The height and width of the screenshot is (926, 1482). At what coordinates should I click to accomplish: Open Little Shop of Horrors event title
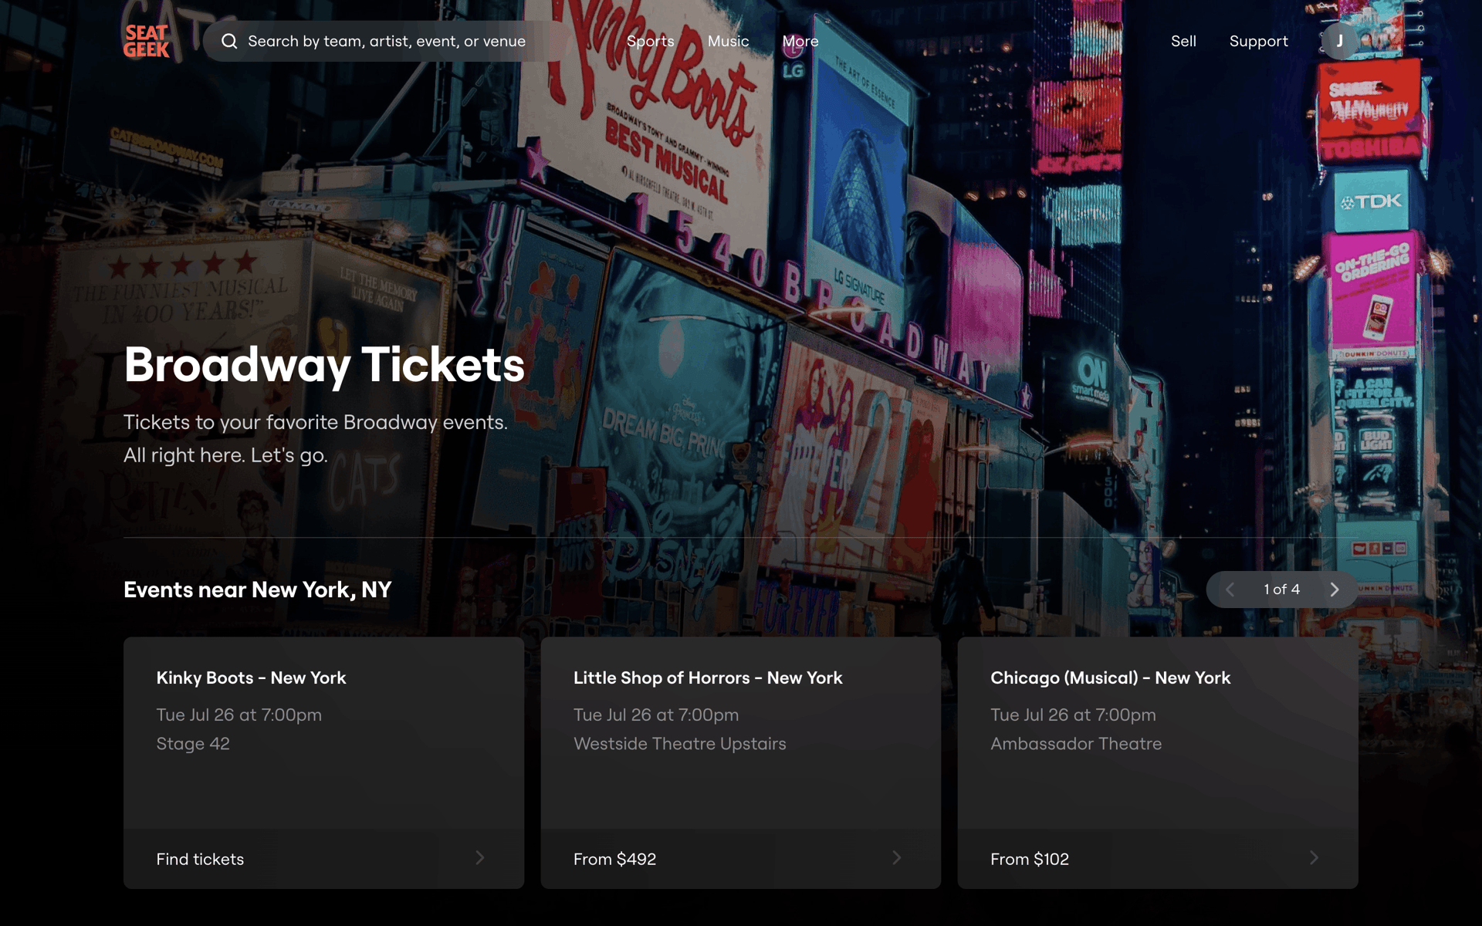pyautogui.click(x=708, y=678)
